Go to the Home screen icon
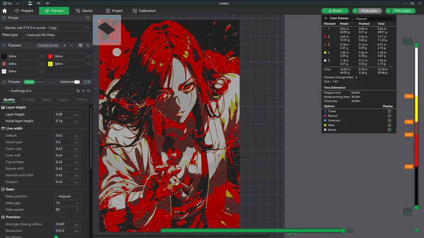The height and width of the screenshot is (238, 424). [5, 11]
